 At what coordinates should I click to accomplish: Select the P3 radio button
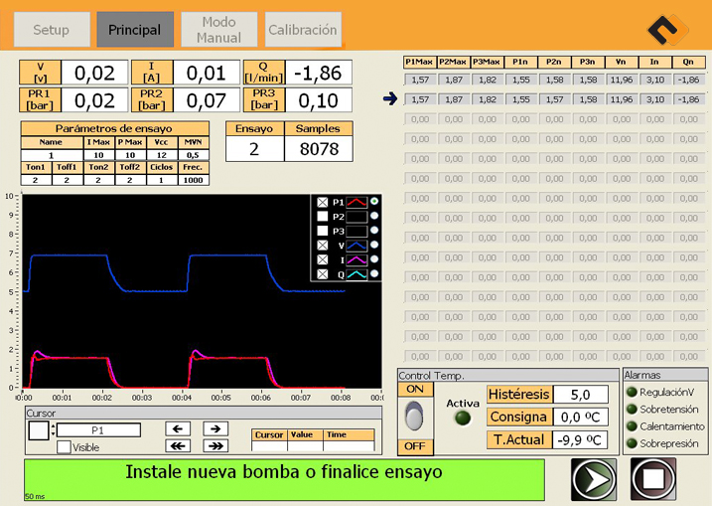click(x=374, y=230)
